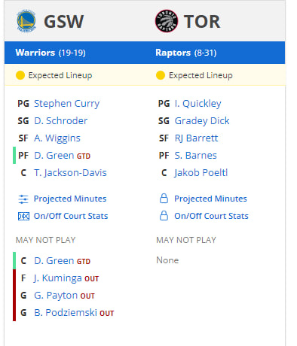Click the GSW team abbreviation header
The image size is (297, 346).
(x=63, y=22)
